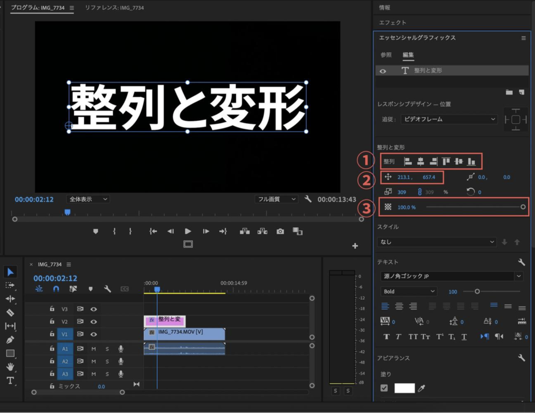The image size is (535, 413).
Task: Open the フル画質 playback quality dropdown
Action: click(275, 198)
